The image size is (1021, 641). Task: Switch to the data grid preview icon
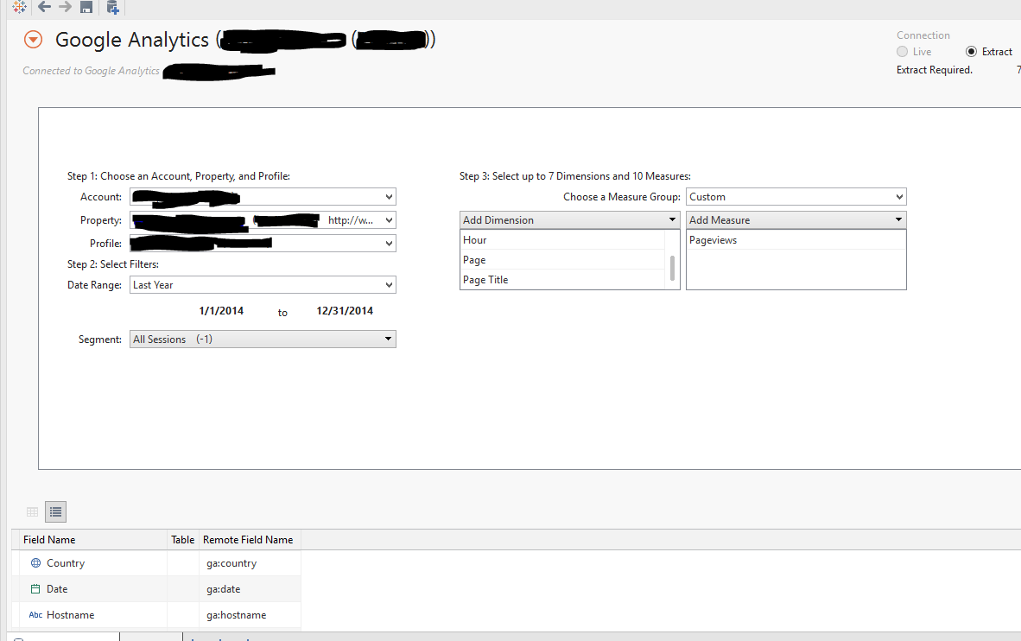33,512
